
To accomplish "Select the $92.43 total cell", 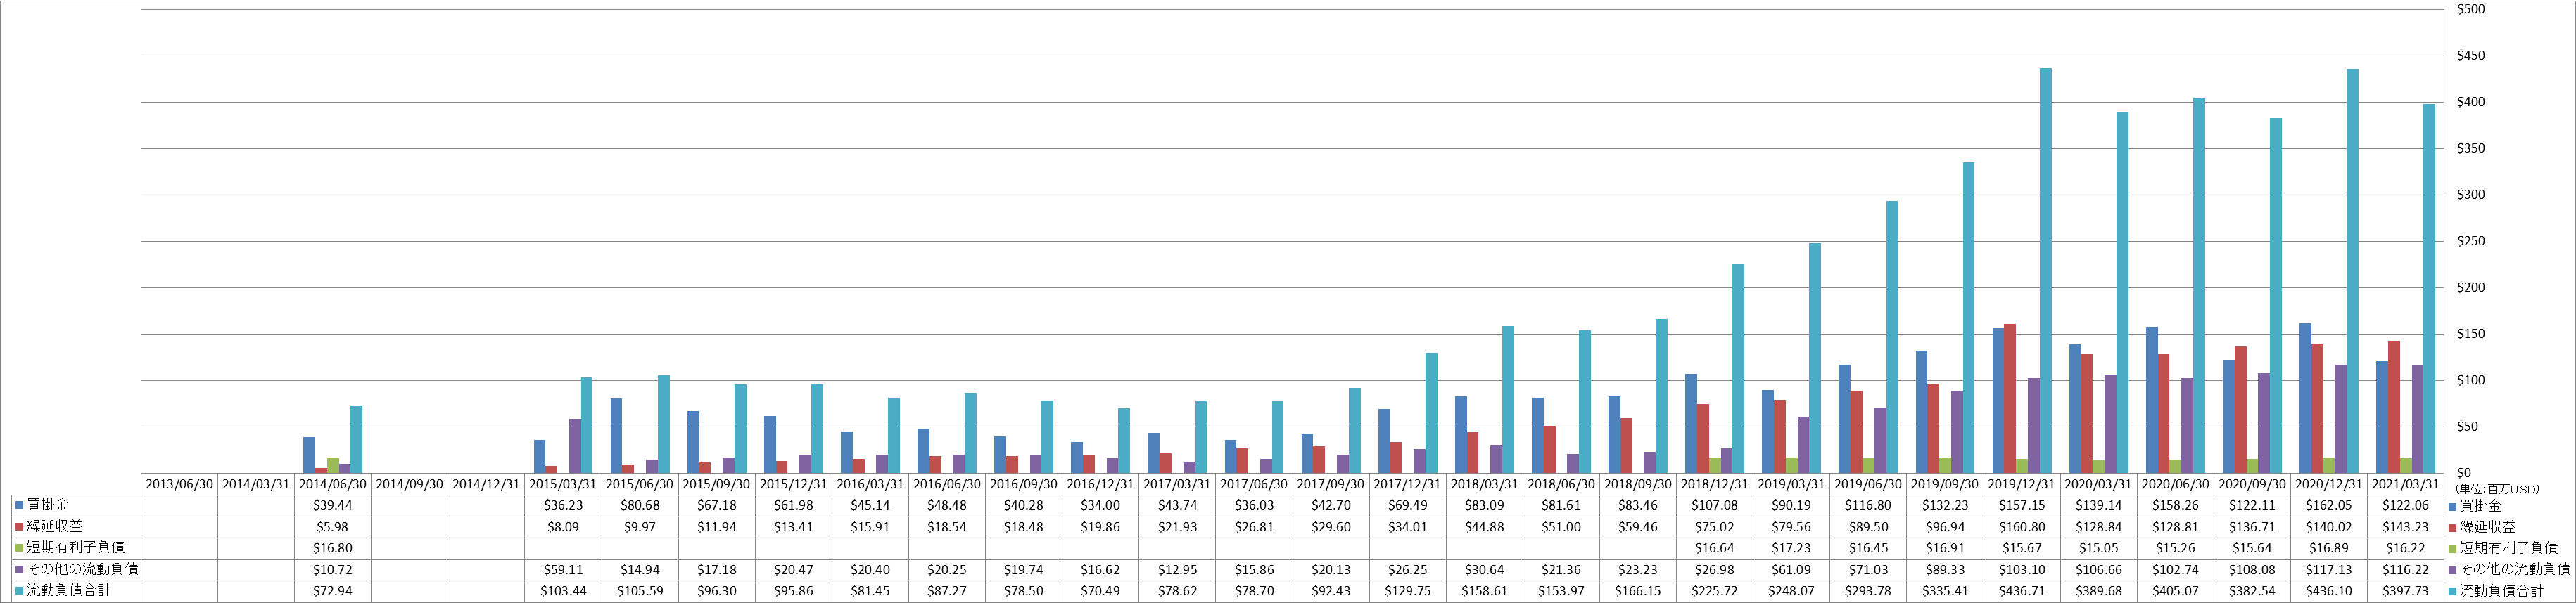I will coord(1330,591).
